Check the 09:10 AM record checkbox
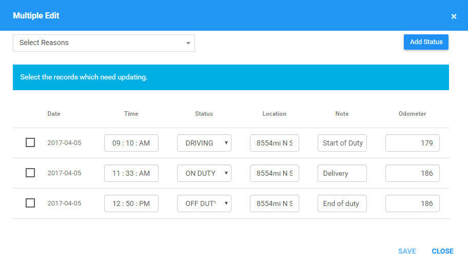Viewport: 468px width, 268px height. coord(30,142)
